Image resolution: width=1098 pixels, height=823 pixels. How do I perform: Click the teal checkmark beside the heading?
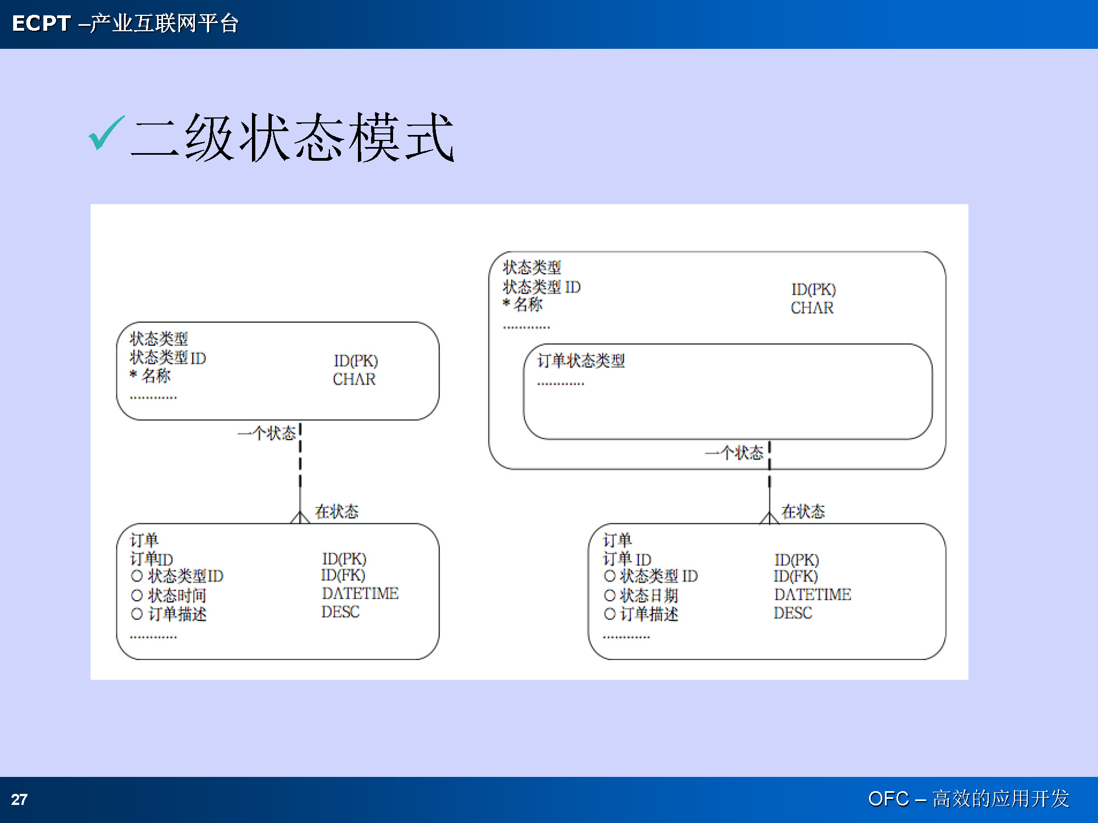pos(107,133)
